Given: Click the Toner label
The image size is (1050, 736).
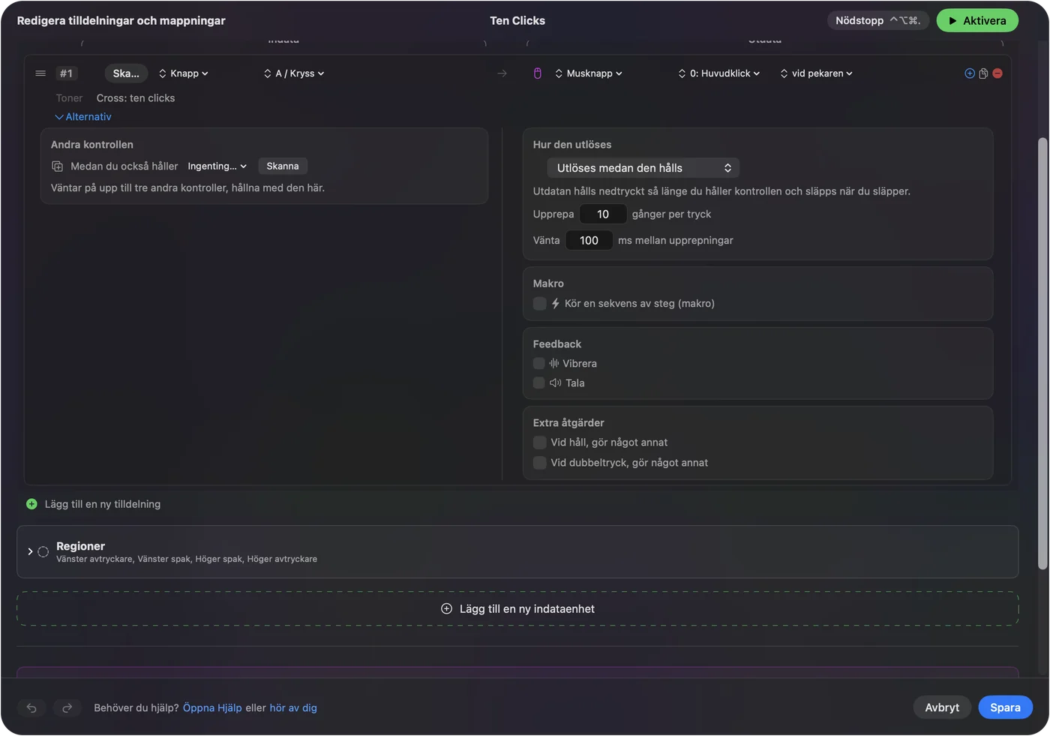Looking at the screenshot, I should [69, 98].
